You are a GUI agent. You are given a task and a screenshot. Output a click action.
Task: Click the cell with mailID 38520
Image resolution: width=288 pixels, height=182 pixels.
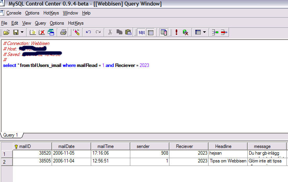click(x=32, y=154)
